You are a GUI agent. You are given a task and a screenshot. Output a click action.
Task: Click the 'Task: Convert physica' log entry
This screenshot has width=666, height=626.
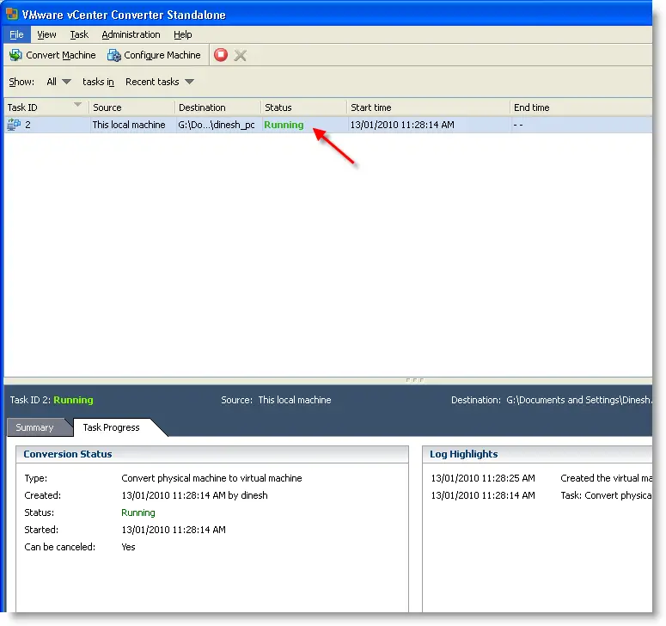[x=606, y=495]
